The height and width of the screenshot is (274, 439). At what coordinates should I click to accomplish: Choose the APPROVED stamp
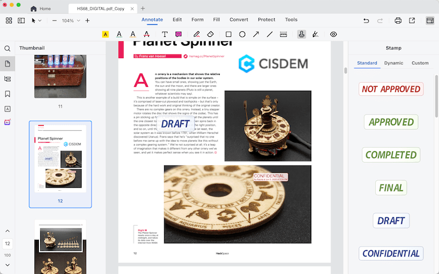391,122
